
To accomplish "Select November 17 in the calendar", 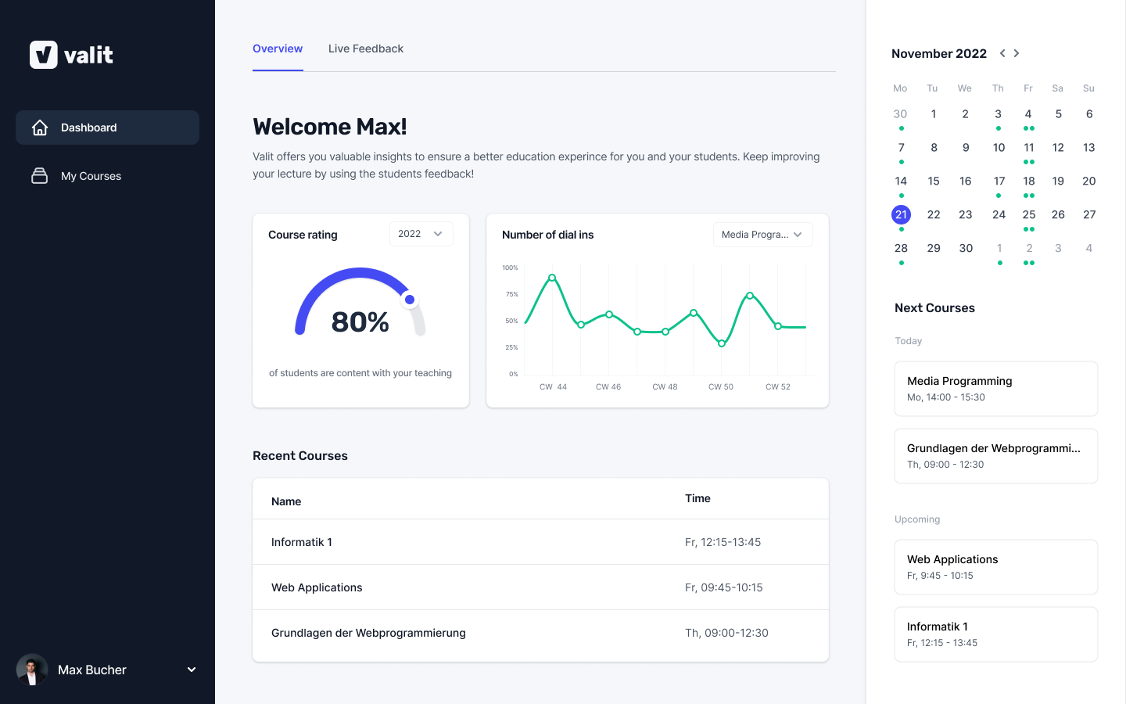I will (999, 181).
